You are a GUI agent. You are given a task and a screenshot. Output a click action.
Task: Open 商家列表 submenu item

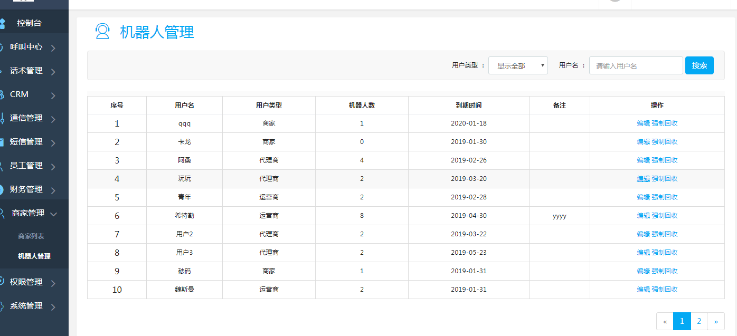point(31,236)
